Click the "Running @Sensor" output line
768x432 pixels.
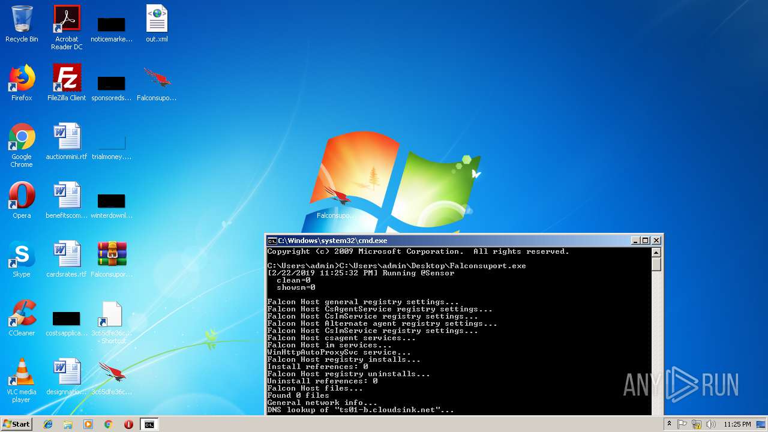(361, 273)
